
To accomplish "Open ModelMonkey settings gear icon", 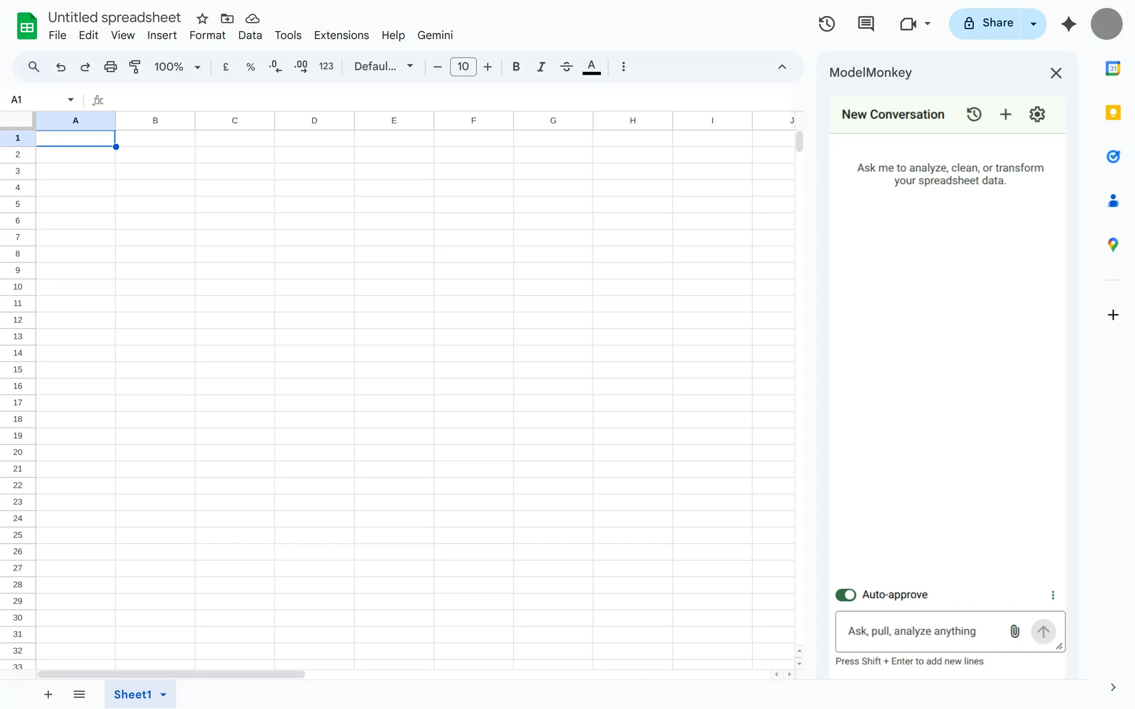I will coord(1037,114).
